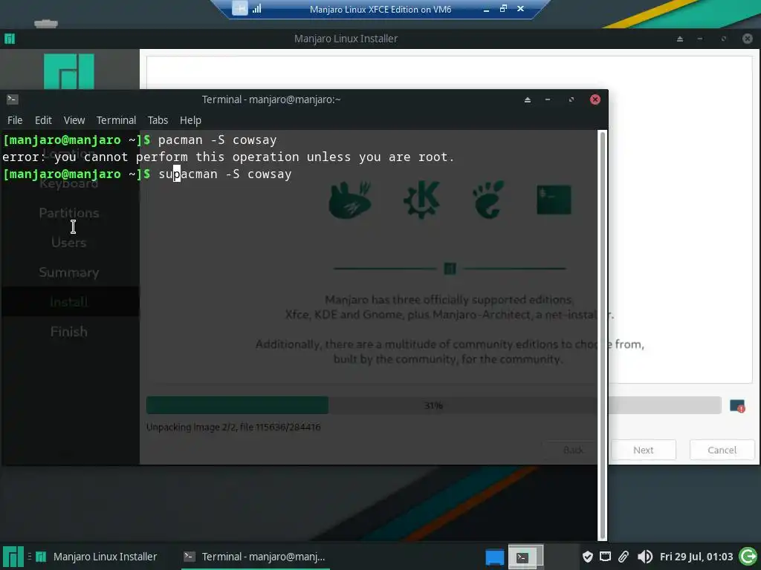Open the shield security tray icon

(x=587, y=557)
